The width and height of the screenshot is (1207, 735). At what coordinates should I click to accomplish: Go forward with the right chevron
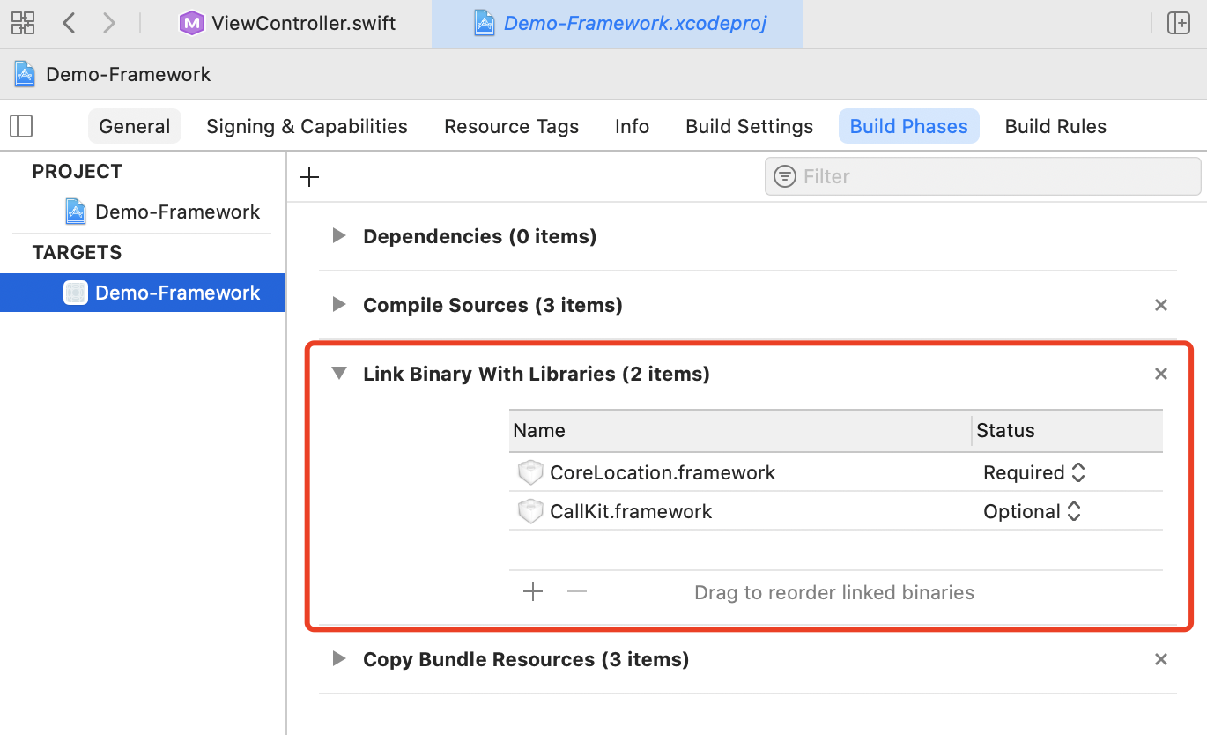(108, 23)
